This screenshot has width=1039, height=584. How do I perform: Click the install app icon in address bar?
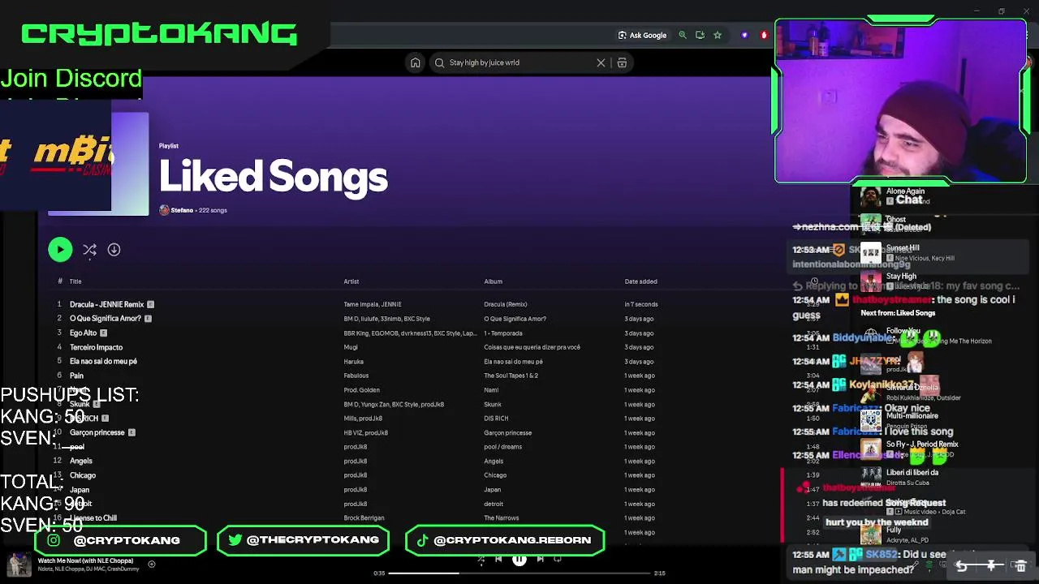(x=700, y=35)
